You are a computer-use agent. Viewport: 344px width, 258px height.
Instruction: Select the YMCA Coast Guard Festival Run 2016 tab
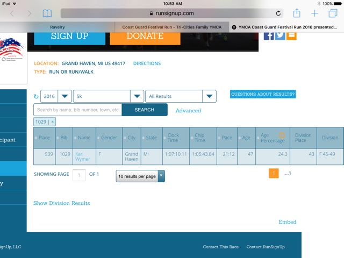click(286, 27)
